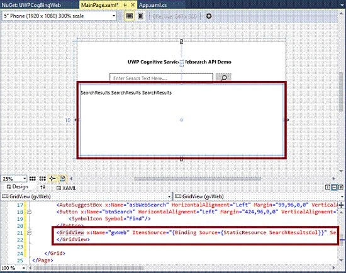The image size is (346, 273).
Task: Click the designer scroll down arrow
Action: (341, 171)
